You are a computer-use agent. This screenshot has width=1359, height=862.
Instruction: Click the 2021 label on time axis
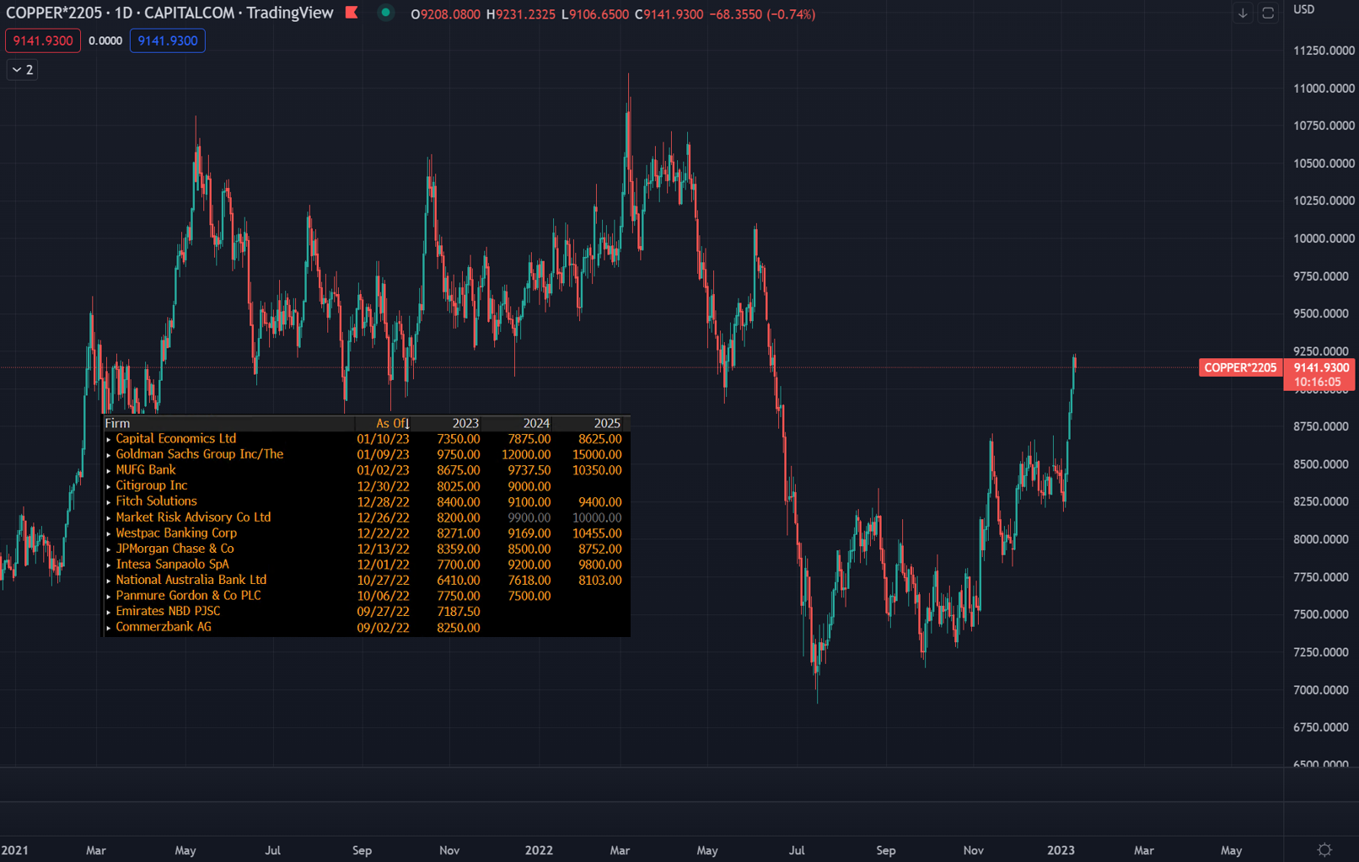(x=14, y=850)
